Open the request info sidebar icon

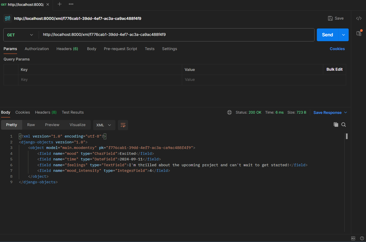click(x=359, y=33)
